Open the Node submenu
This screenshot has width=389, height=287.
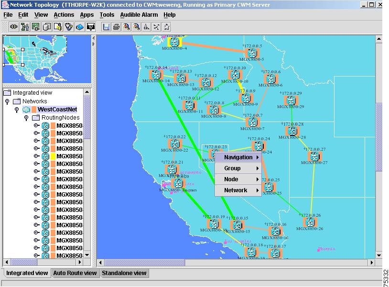coord(238,179)
